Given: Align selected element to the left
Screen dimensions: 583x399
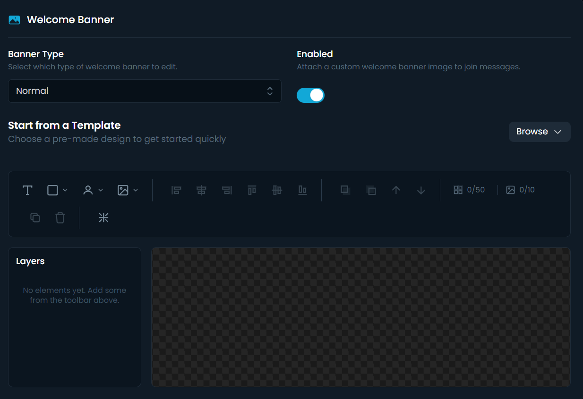Looking at the screenshot, I should coord(176,190).
